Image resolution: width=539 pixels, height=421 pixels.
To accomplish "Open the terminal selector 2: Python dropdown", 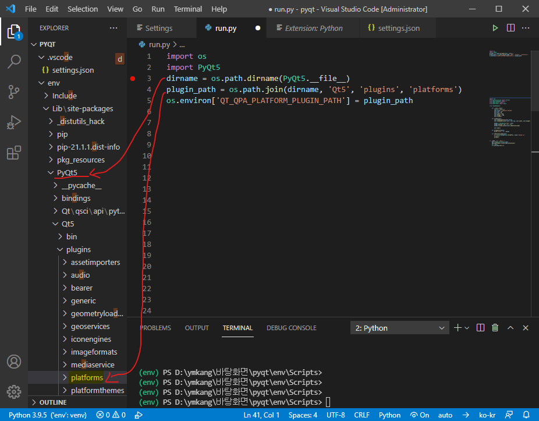I will click(399, 328).
